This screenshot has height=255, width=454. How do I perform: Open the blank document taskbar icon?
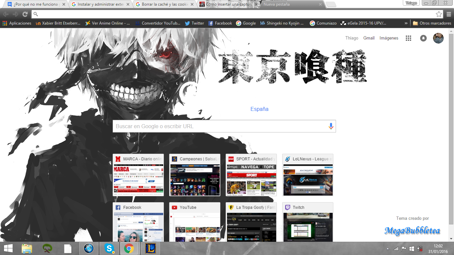point(68,248)
